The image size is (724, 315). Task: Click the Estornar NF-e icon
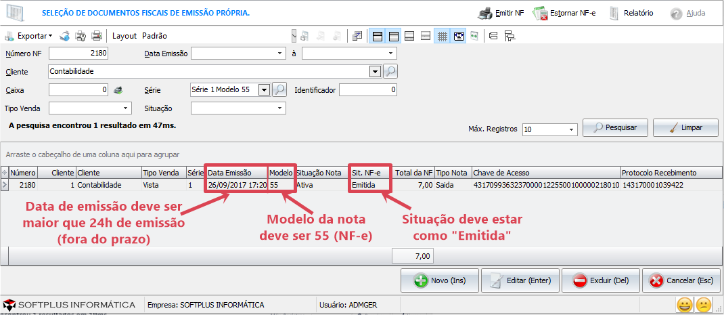[540, 14]
